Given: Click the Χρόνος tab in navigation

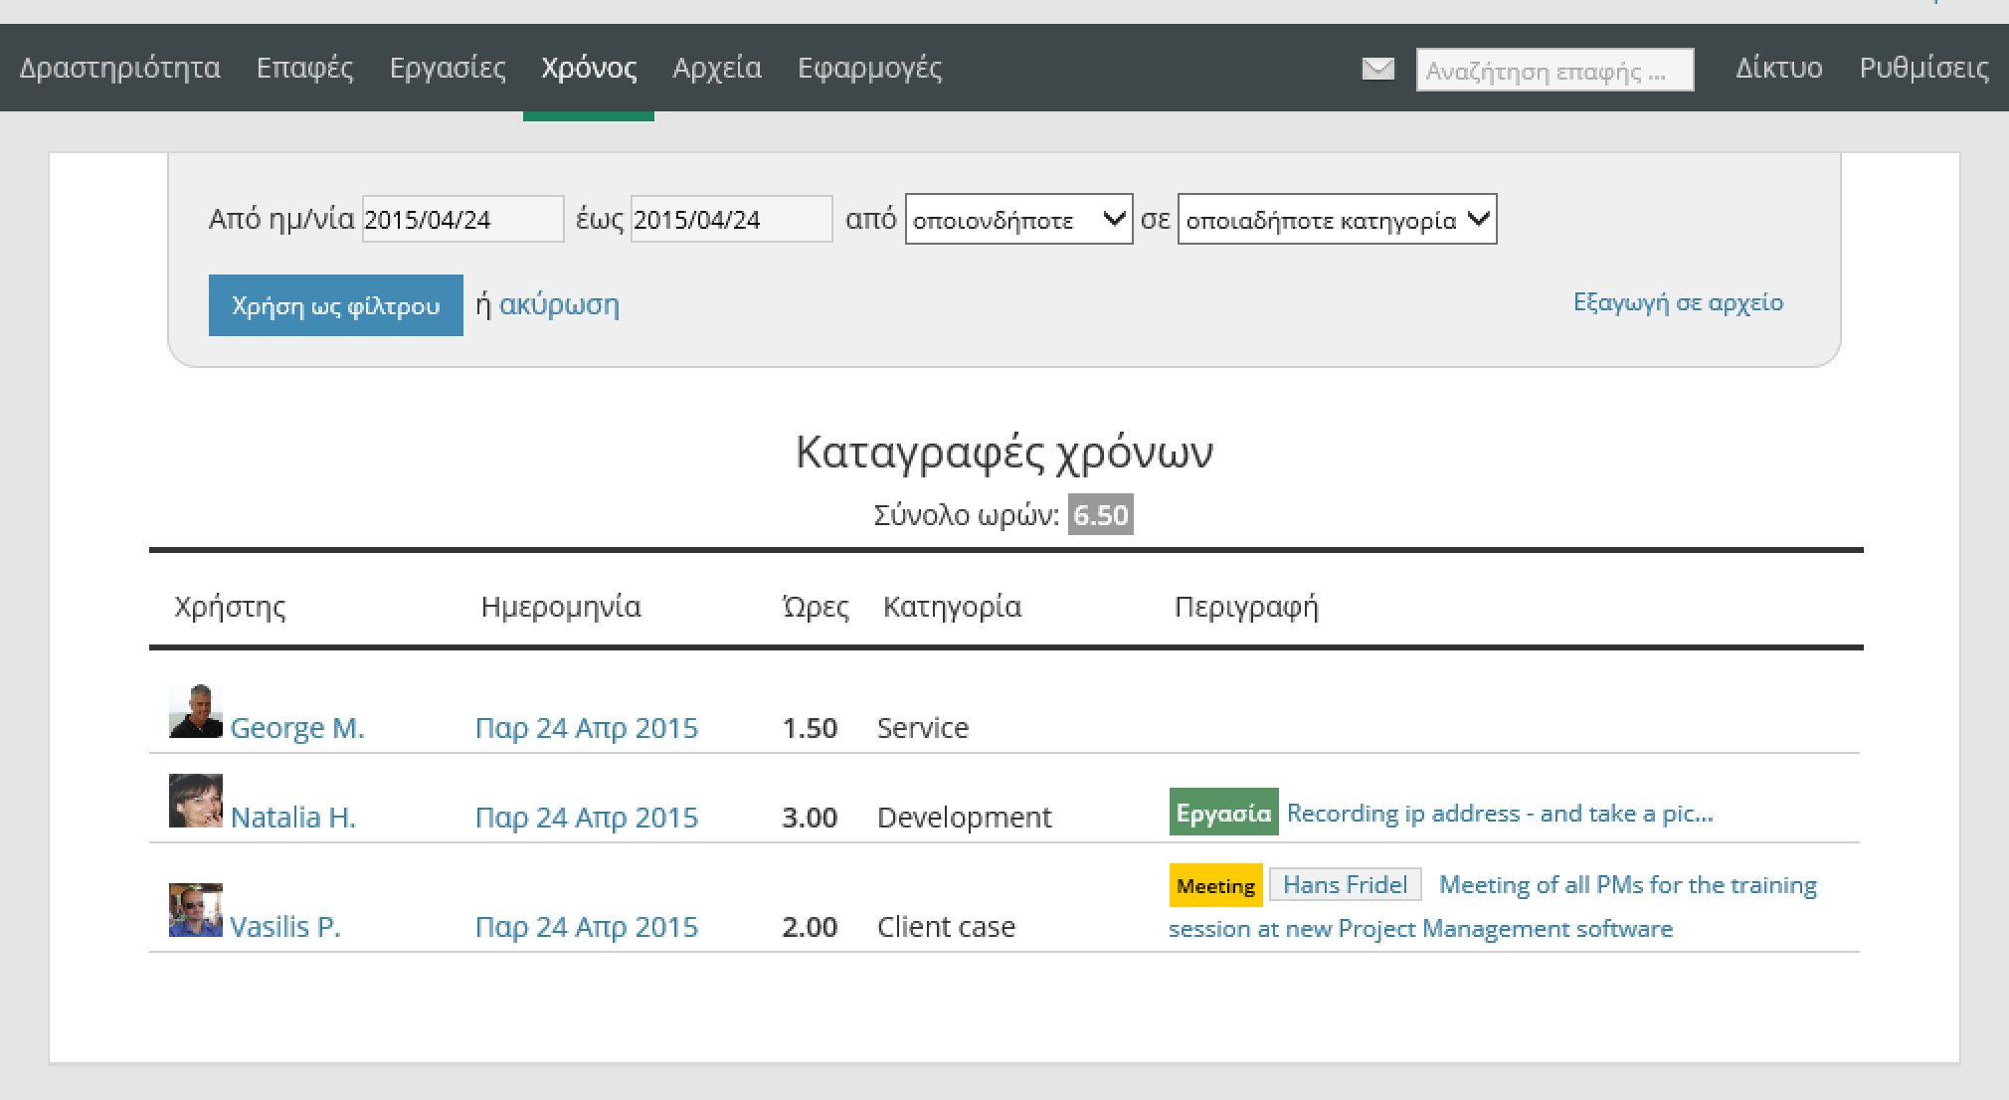Looking at the screenshot, I should coord(590,68).
